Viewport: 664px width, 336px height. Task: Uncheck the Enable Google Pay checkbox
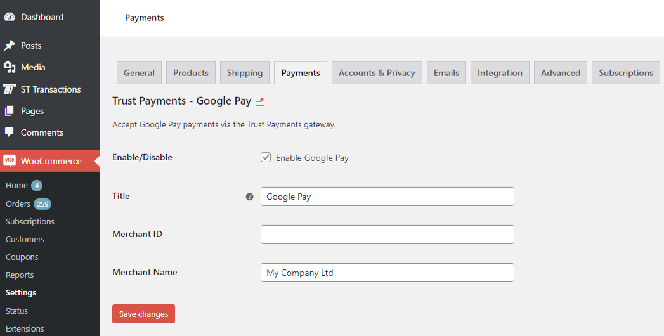(x=266, y=158)
